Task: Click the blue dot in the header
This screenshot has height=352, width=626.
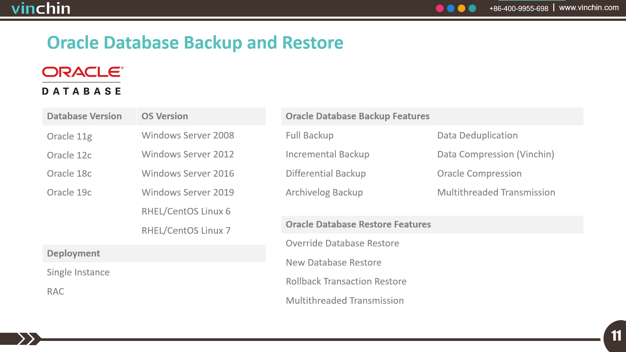Action: [x=451, y=8]
